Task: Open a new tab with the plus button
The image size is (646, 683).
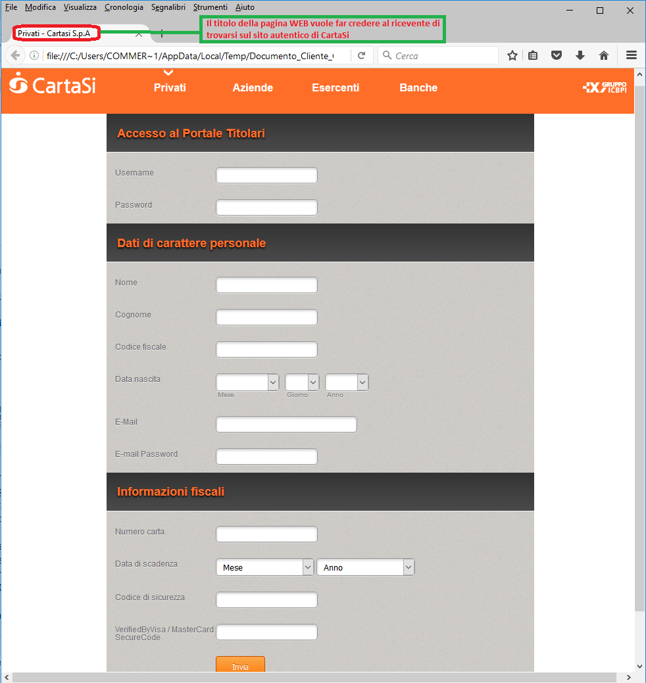Action: 162,34
